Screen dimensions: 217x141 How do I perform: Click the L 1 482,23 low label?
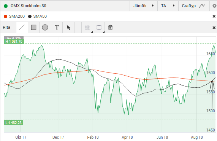click(13, 122)
